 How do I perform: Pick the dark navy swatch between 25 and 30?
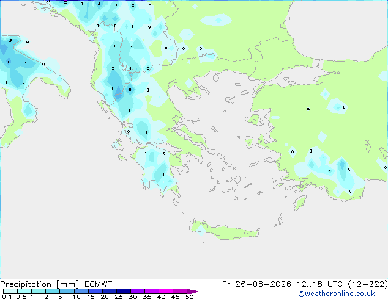click(x=124, y=291)
